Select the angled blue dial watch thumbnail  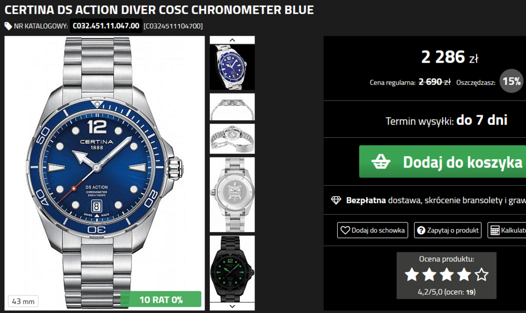232,67
